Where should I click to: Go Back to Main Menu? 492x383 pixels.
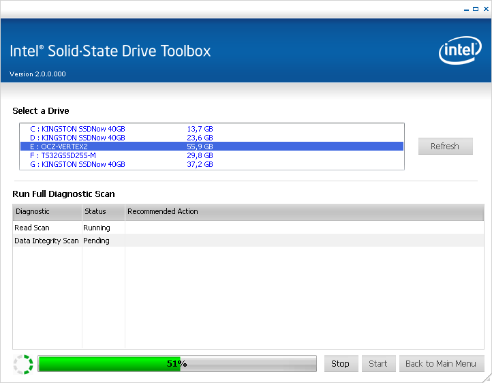(441, 364)
